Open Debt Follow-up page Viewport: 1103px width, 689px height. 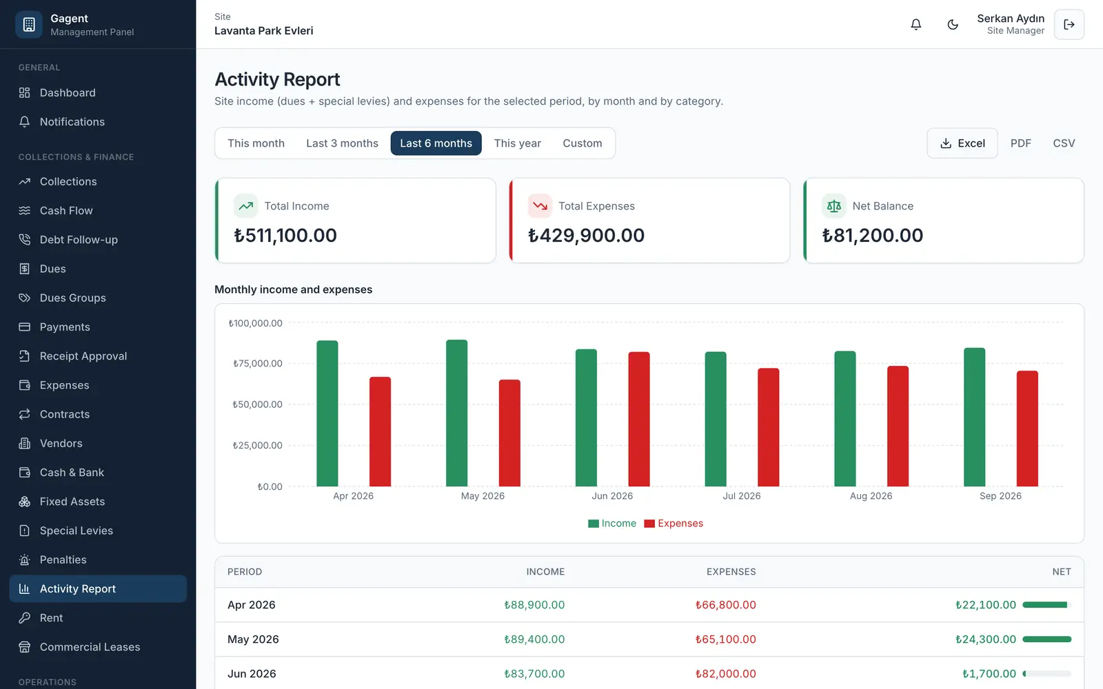(x=98, y=239)
